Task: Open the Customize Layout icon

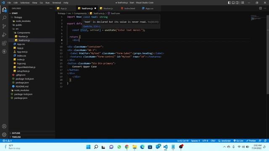Action: tap(243, 3)
